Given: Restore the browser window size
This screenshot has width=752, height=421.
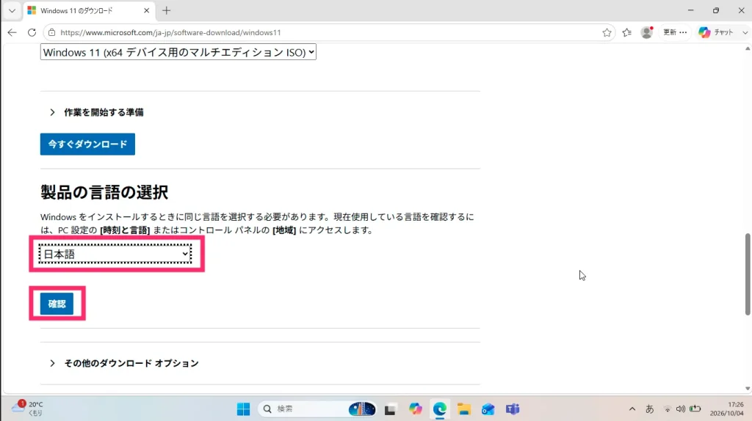Looking at the screenshot, I should [715, 10].
